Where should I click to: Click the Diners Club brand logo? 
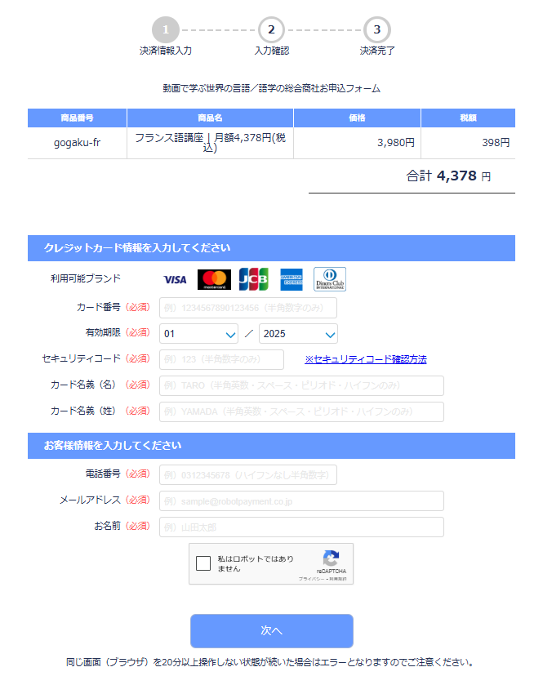330,279
